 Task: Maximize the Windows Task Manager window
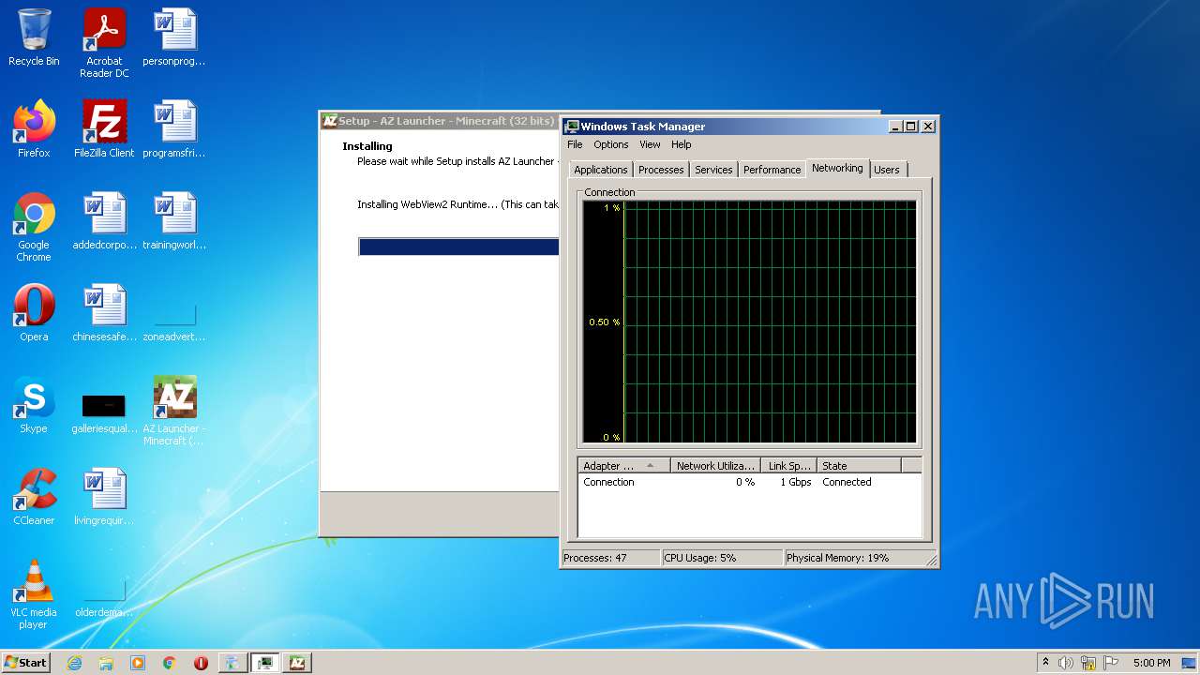tap(911, 127)
